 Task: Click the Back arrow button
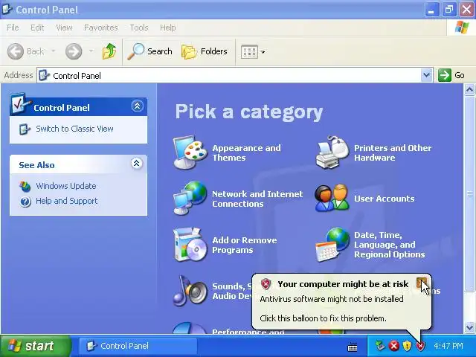[16, 51]
